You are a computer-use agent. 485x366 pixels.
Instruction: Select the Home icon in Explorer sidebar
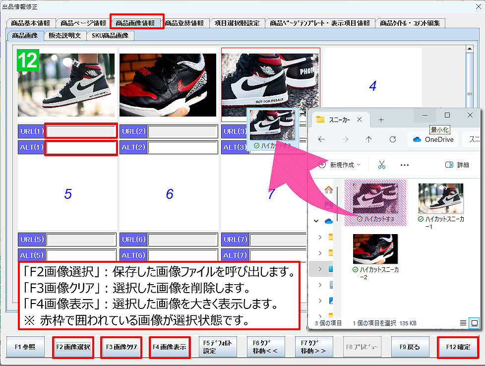pyautogui.click(x=329, y=189)
